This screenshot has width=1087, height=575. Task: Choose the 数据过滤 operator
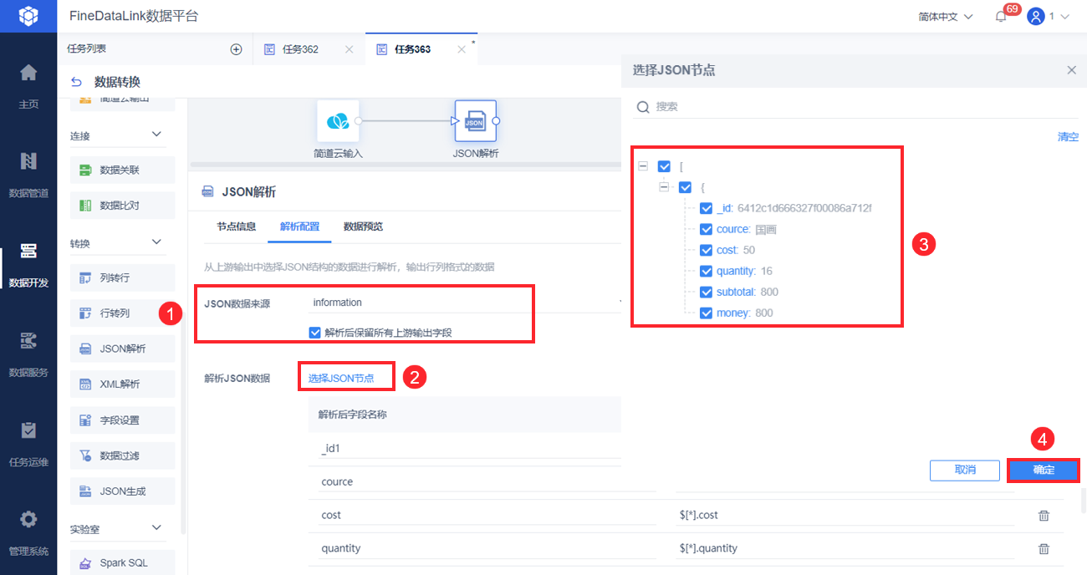[x=123, y=455]
